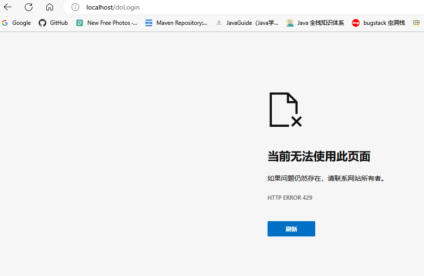This screenshot has height=276, width=424.
Task: Reload the page using the toolbar refresh icon
Action: (x=29, y=7)
